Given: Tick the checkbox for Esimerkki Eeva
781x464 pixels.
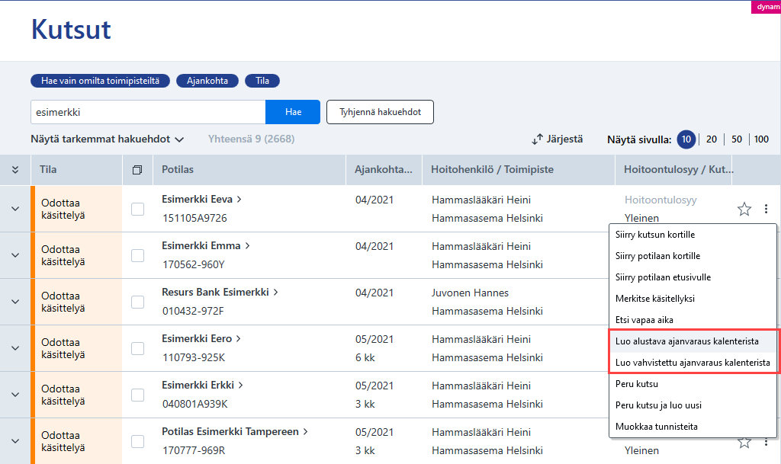Looking at the screenshot, I should [x=137, y=209].
